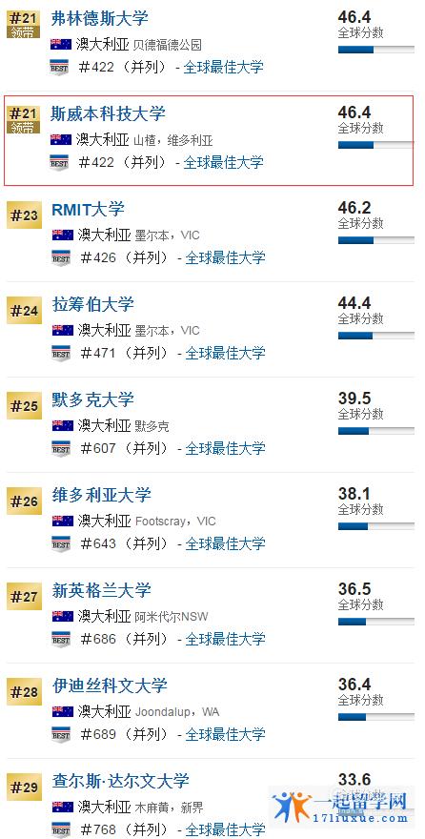Open the 弗林德斯大学 university link
This screenshot has width=425, height=839.
point(99,19)
